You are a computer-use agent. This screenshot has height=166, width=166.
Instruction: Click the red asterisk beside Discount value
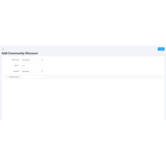point(19,77)
